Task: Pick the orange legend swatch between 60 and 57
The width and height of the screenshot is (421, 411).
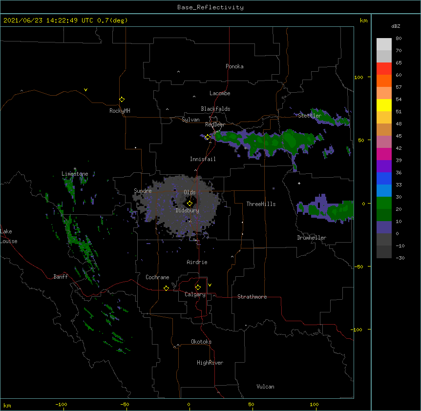Action: 384,81
